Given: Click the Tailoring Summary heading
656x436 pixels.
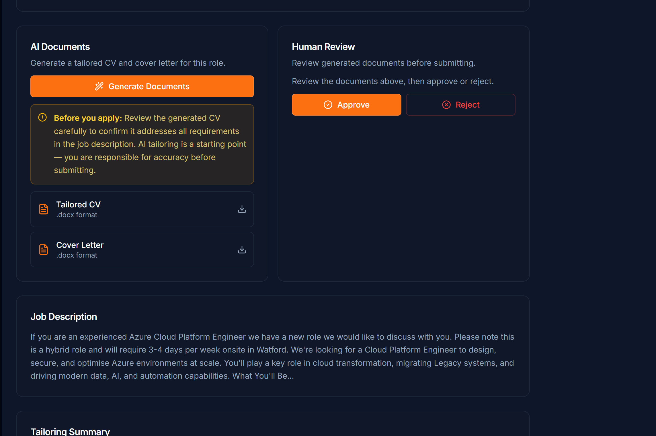Looking at the screenshot, I should pyautogui.click(x=70, y=431).
